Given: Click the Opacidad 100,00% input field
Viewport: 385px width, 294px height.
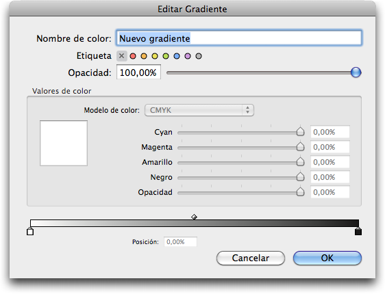Looking at the screenshot, I should tap(139, 72).
